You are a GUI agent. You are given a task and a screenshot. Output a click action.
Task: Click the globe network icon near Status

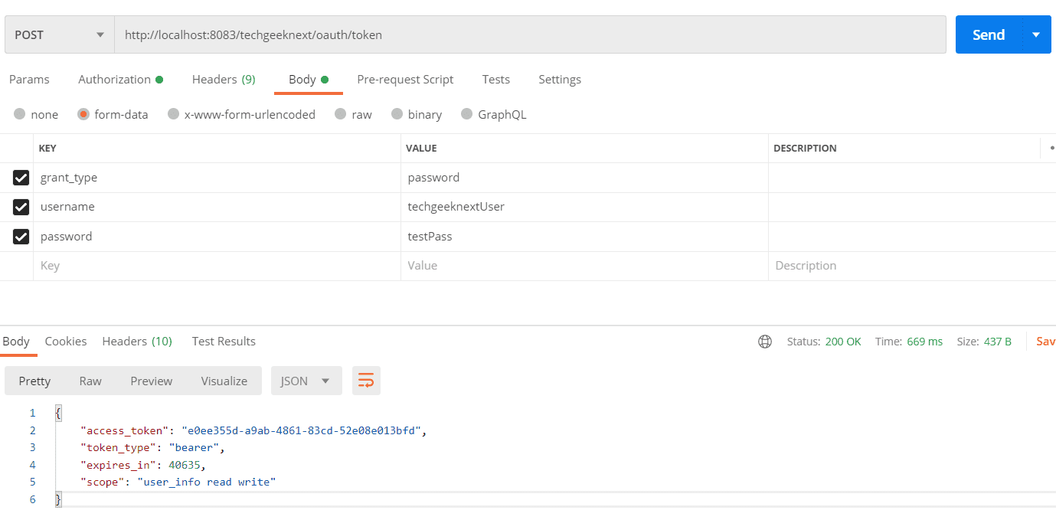pyautogui.click(x=765, y=342)
